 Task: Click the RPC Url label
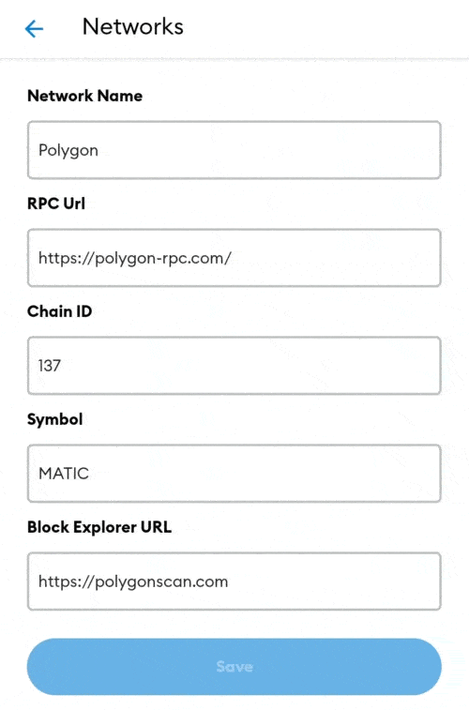click(x=56, y=204)
